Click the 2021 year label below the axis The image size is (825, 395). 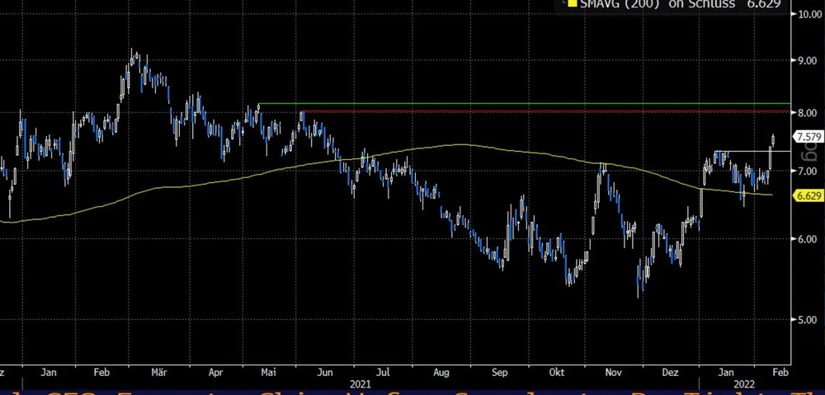pos(361,383)
